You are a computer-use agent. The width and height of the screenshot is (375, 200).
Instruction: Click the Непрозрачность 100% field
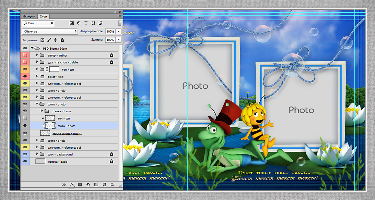click(x=110, y=32)
